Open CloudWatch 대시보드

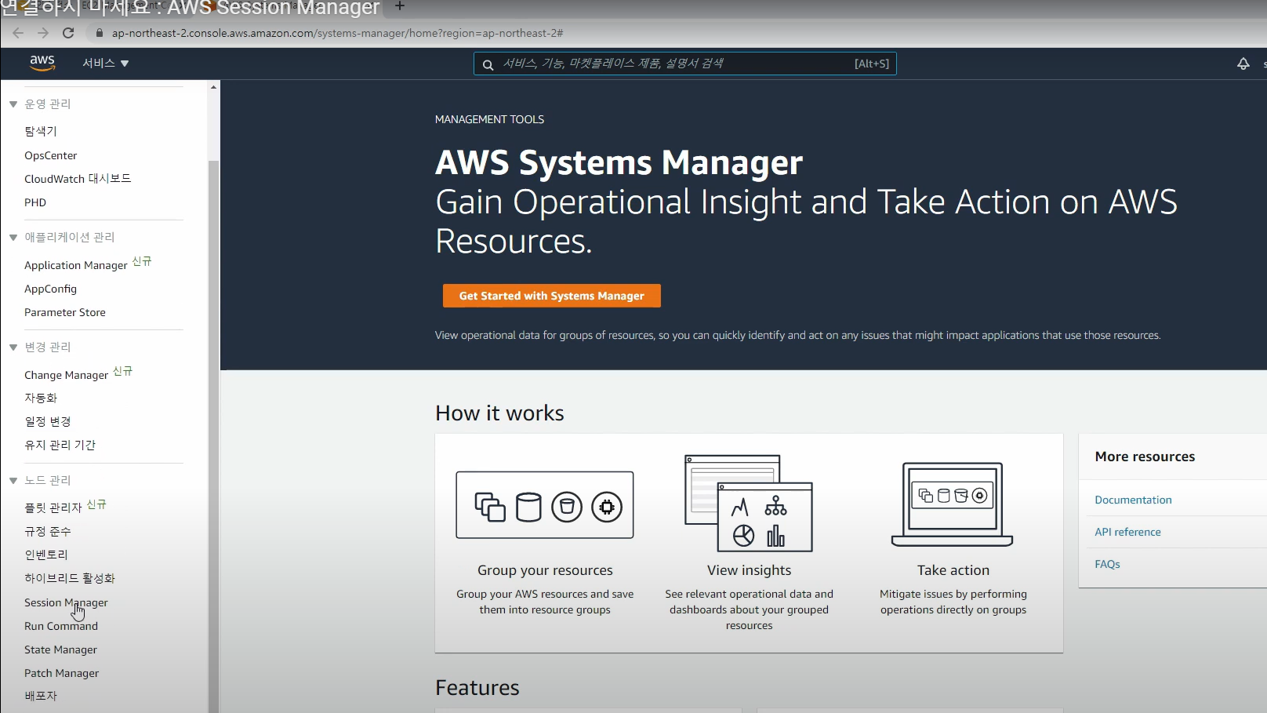pyautogui.click(x=78, y=179)
